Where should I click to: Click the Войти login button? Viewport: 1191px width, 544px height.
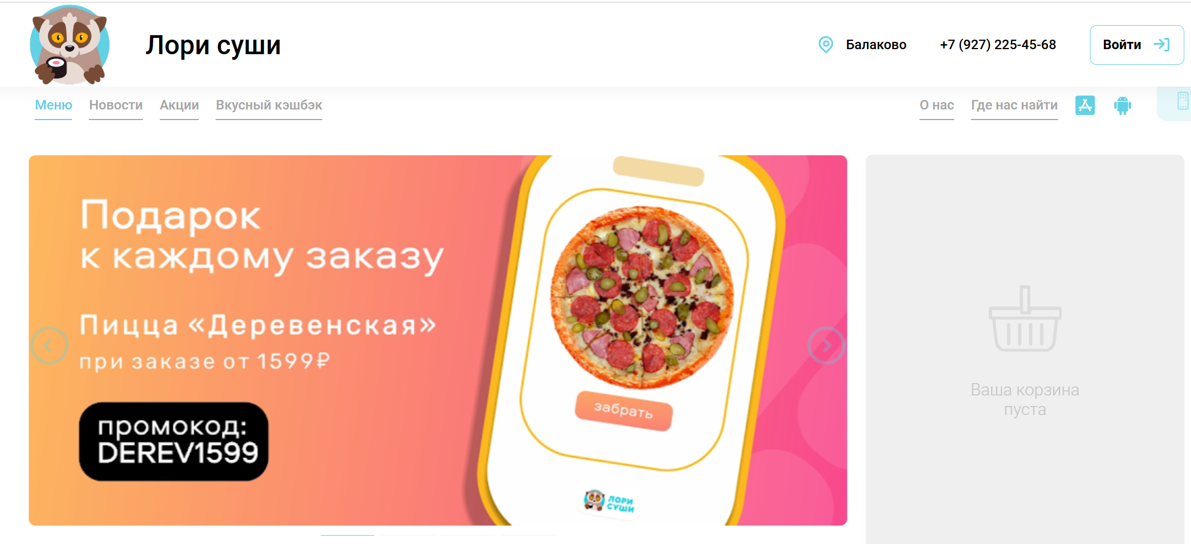[1136, 45]
